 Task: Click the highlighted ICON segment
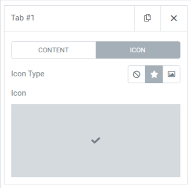(x=138, y=50)
